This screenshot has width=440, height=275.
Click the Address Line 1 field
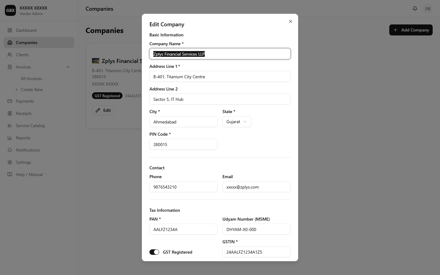point(220,76)
